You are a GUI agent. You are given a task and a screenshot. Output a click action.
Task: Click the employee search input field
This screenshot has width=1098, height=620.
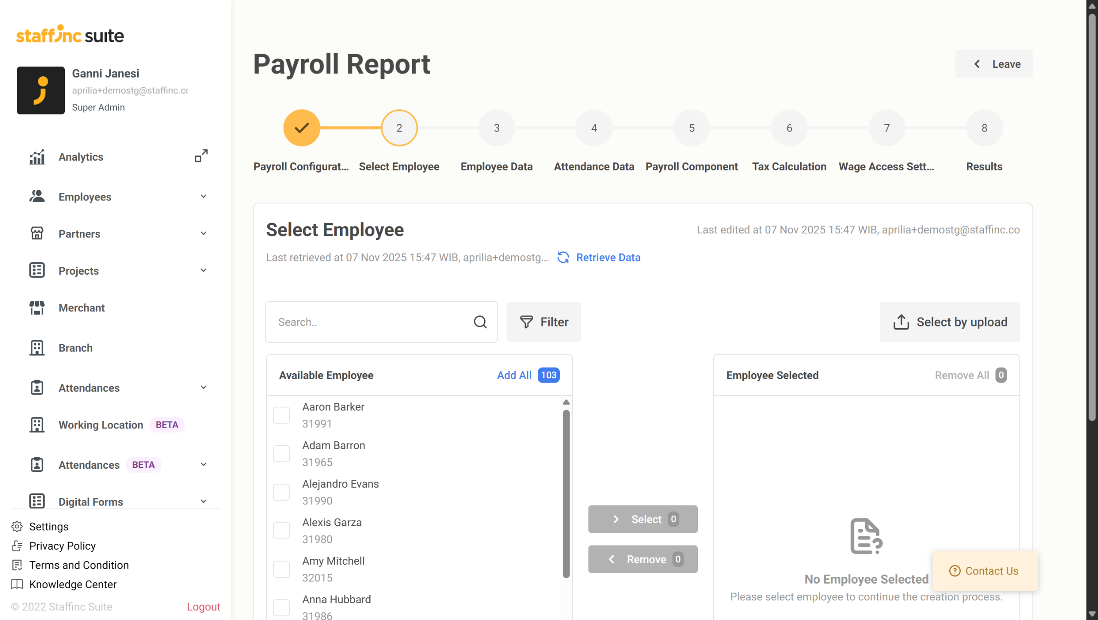click(x=371, y=322)
